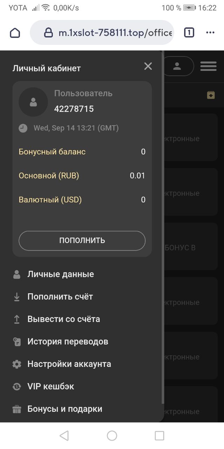The width and height of the screenshot is (224, 449).
Task: Close the Личный кабинет panel
Action: (148, 66)
